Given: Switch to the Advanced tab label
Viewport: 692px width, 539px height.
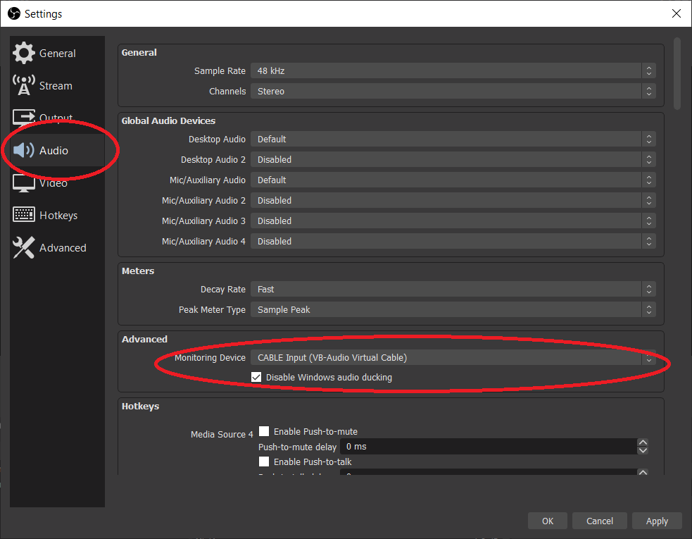Looking at the screenshot, I should point(63,248).
